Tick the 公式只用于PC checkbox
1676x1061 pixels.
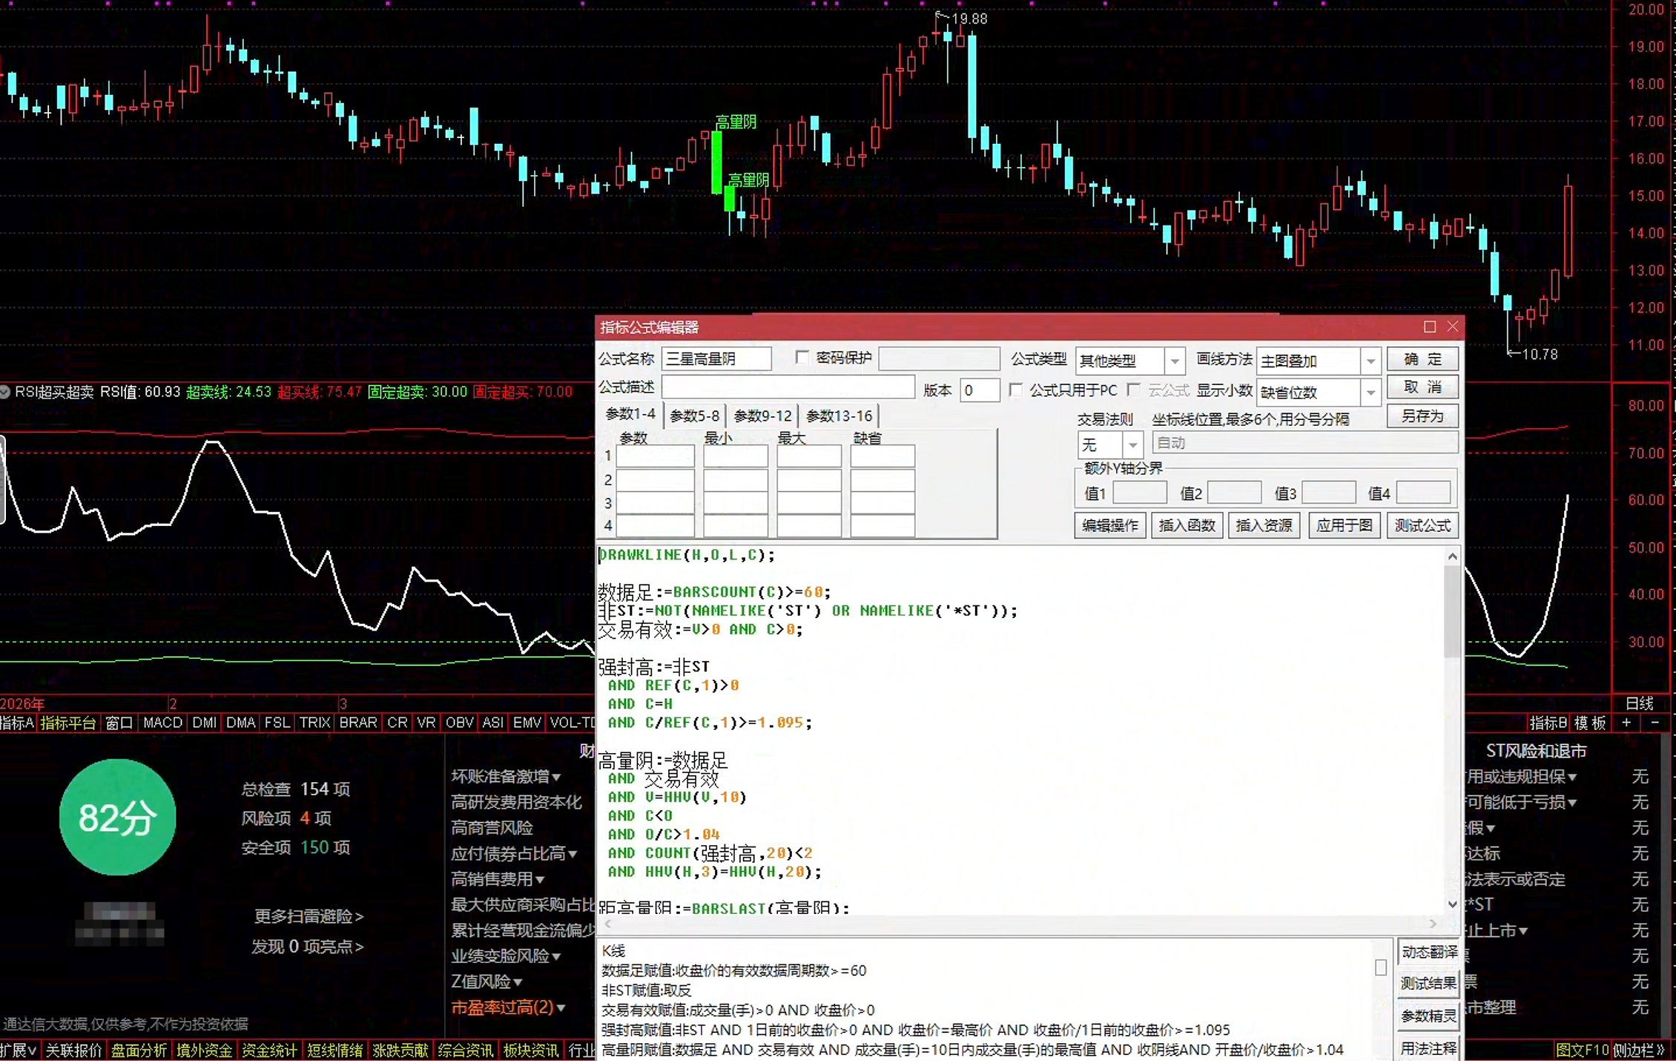[x=1015, y=390]
